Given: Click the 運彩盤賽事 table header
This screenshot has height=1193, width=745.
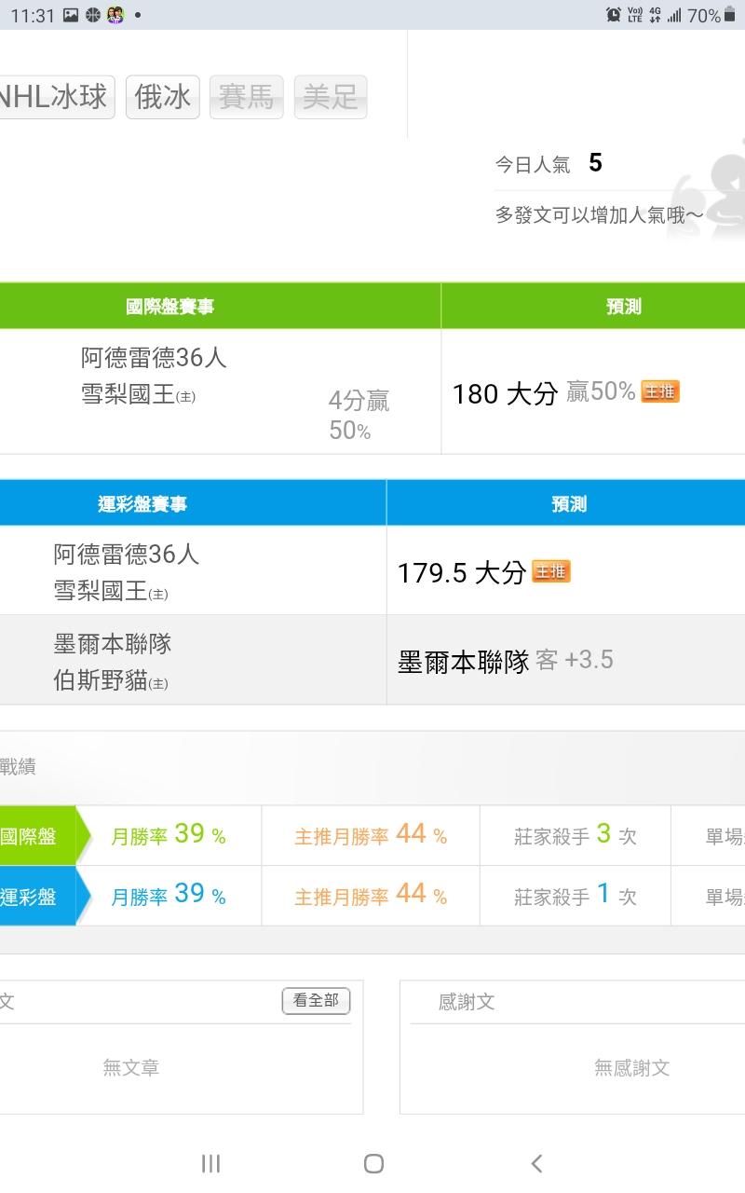Looking at the screenshot, I should (142, 504).
